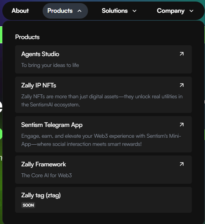Click the 'Engage, earn, and elevate' description
Image resolution: width=205 pixels, height=224 pixels.
[101, 140]
